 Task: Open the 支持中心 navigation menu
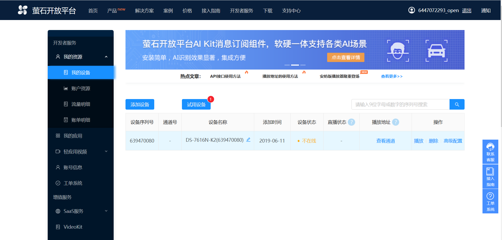(x=291, y=11)
